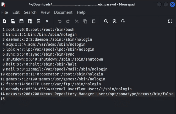Place cursor on empty line 15

[90, 99]
